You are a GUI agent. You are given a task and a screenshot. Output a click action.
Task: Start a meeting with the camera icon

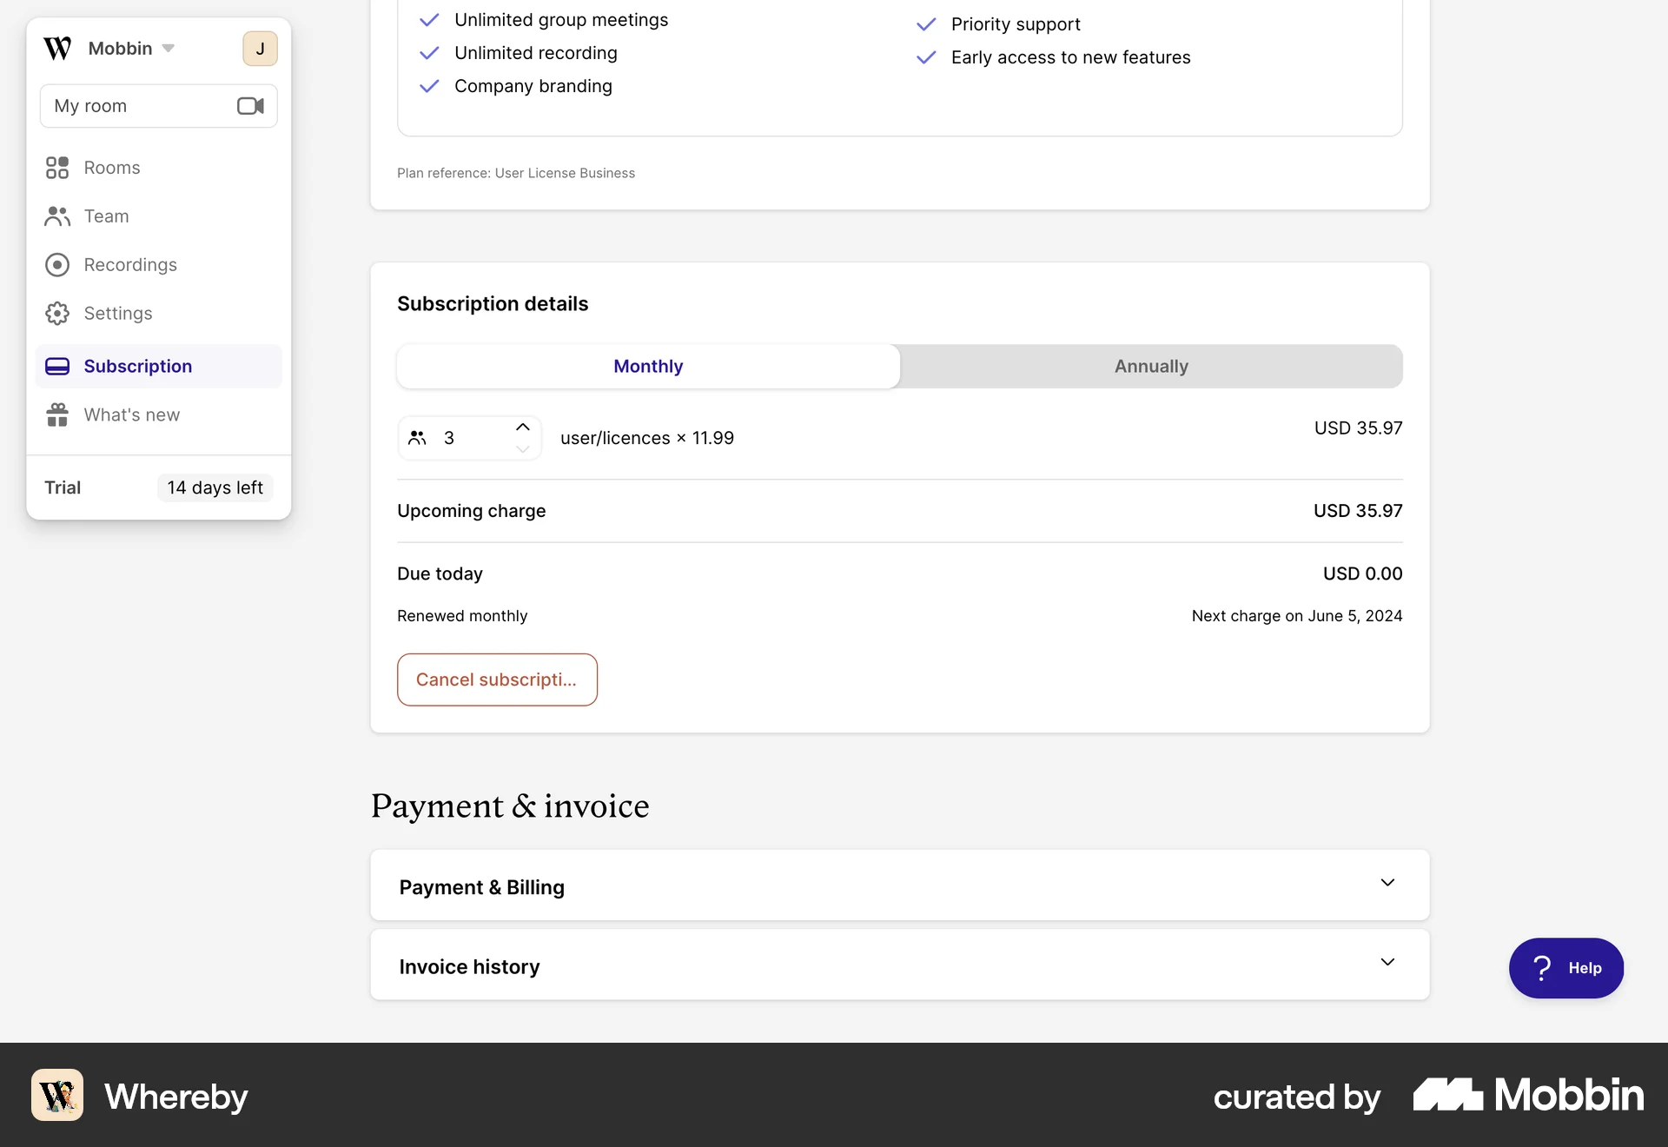(x=250, y=105)
